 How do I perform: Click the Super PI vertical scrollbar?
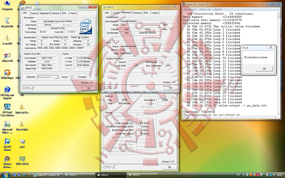279,64
